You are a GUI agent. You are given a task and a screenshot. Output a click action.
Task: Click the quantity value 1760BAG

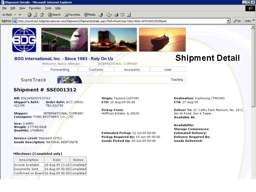coord(37,130)
